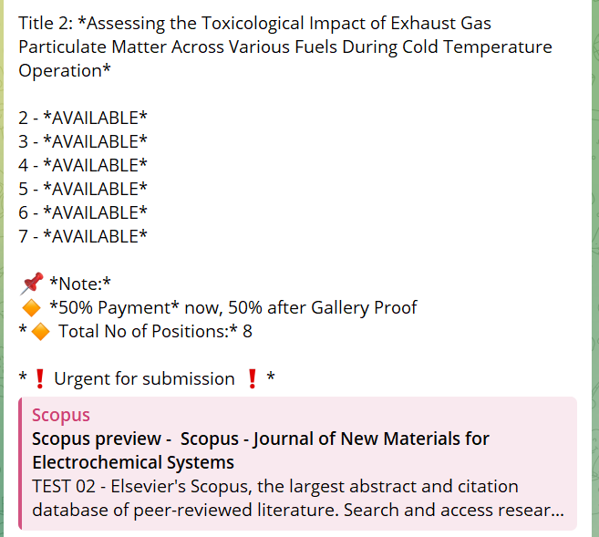This screenshot has width=599, height=537.
Task: Open the Scopus site name link
Action: (61, 415)
